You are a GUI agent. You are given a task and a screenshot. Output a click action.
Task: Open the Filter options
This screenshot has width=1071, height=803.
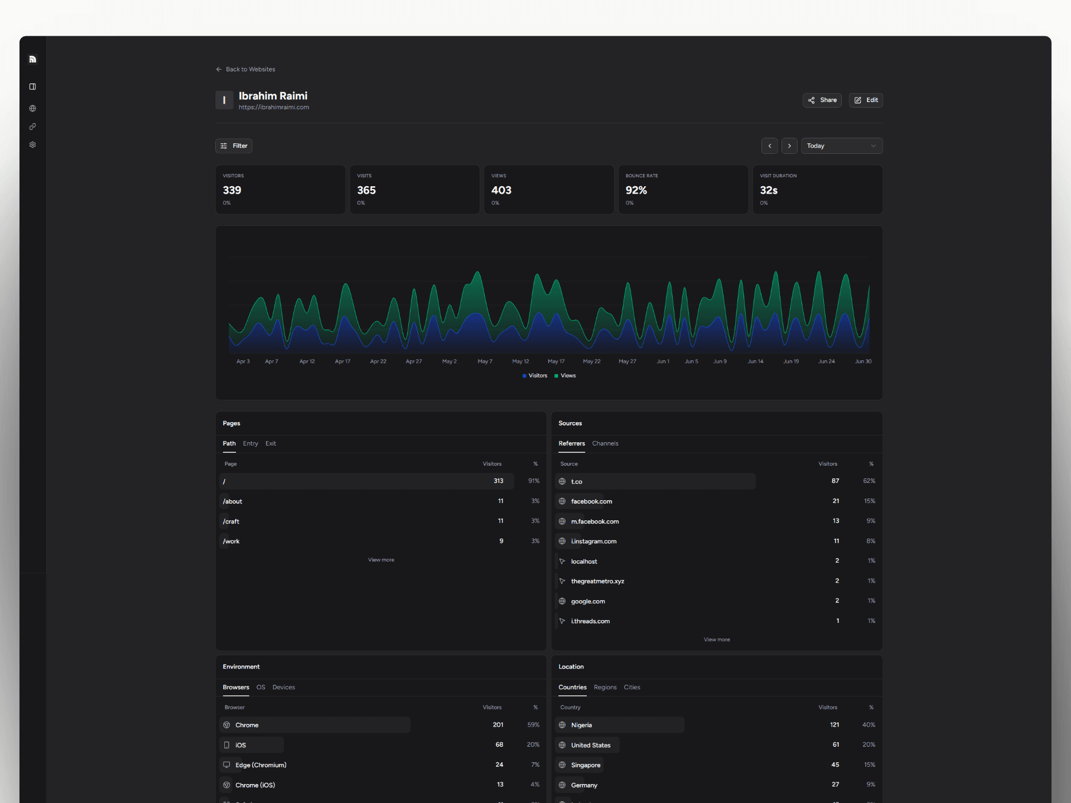tap(234, 146)
